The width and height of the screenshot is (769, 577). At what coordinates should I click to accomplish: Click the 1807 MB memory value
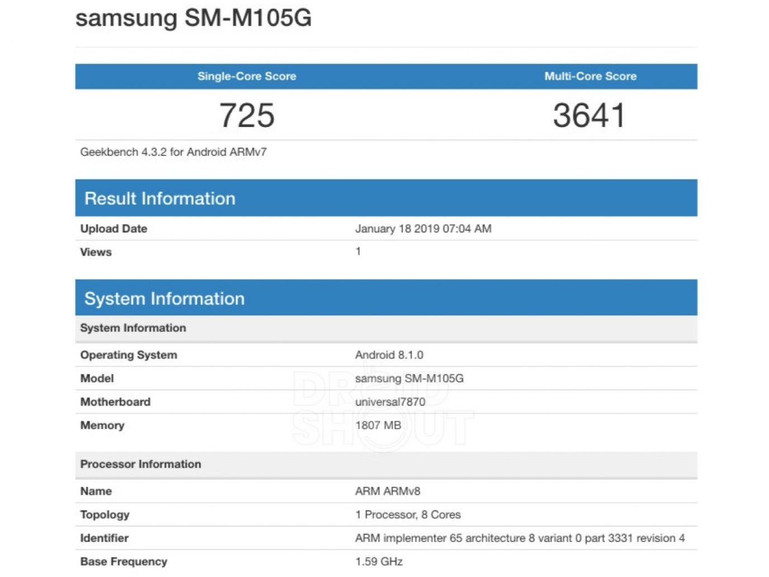pyautogui.click(x=378, y=425)
